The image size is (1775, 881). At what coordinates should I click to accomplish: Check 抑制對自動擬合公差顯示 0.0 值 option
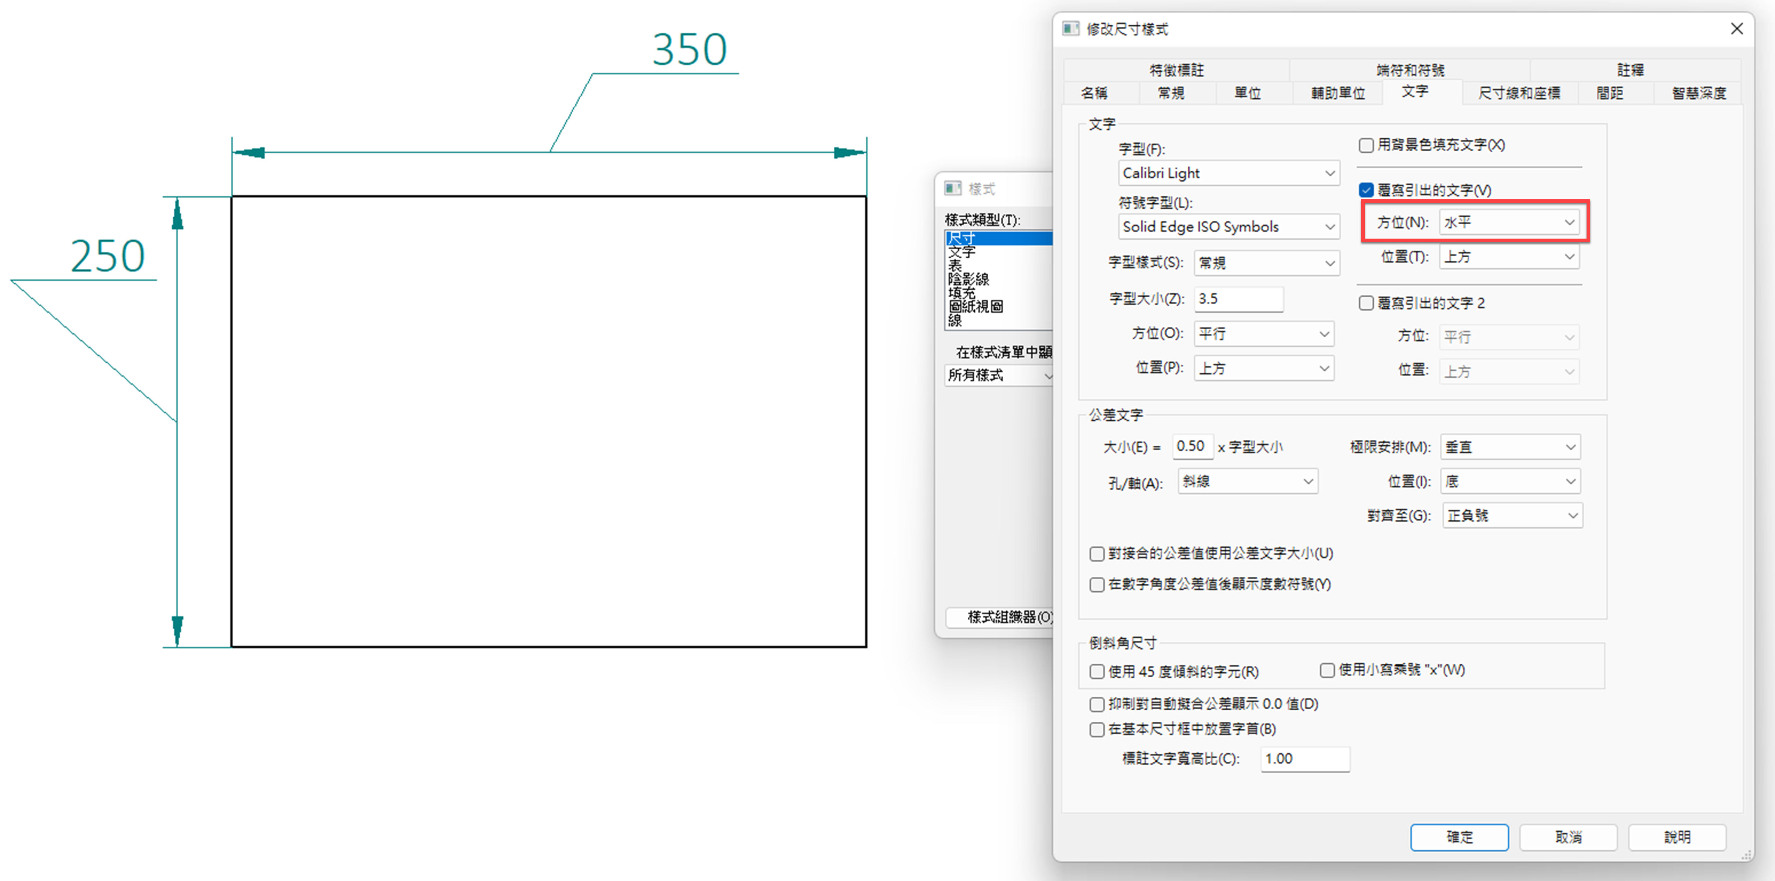pos(1097,704)
